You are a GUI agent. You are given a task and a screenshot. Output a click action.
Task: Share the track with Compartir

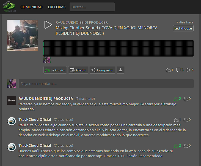(x=102, y=70)
